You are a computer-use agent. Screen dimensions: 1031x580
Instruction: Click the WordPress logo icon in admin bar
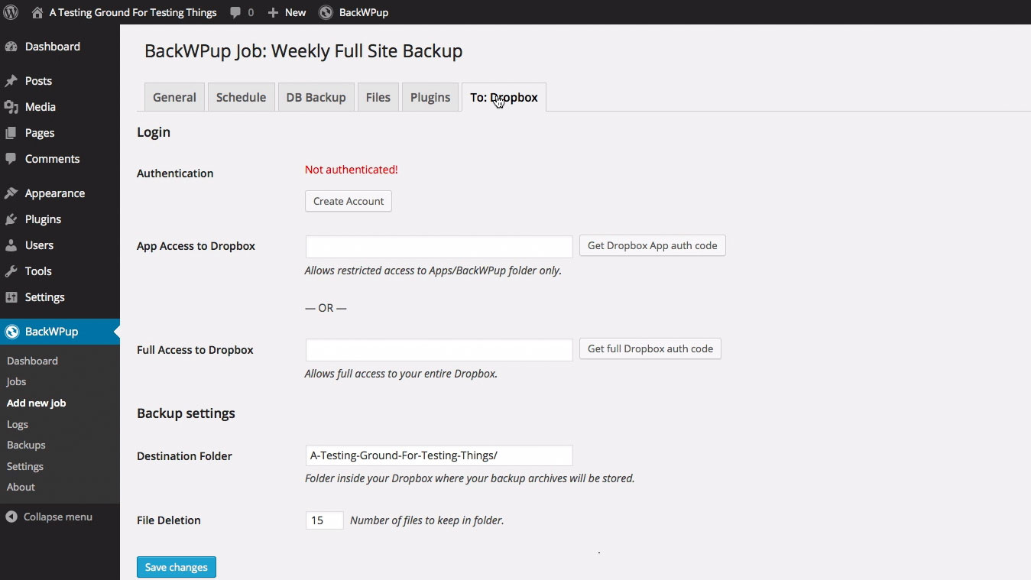click(x=11, y=12)
